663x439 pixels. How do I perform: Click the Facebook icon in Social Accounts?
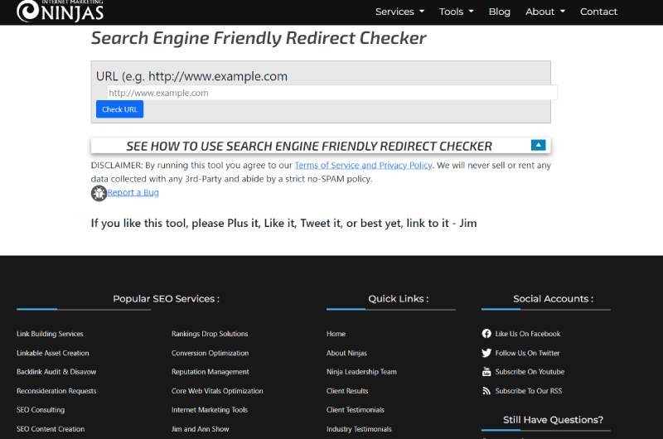486,334
